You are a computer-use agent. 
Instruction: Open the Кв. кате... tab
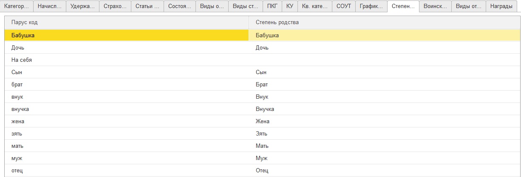(314, 6)
